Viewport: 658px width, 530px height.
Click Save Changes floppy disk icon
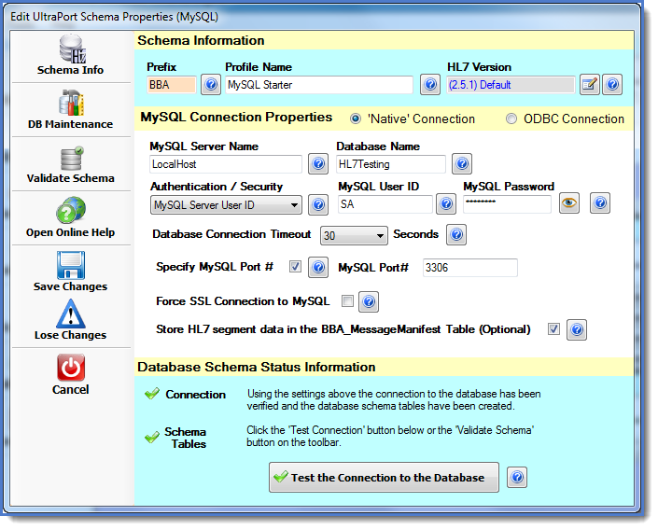[x=71, y=265]
